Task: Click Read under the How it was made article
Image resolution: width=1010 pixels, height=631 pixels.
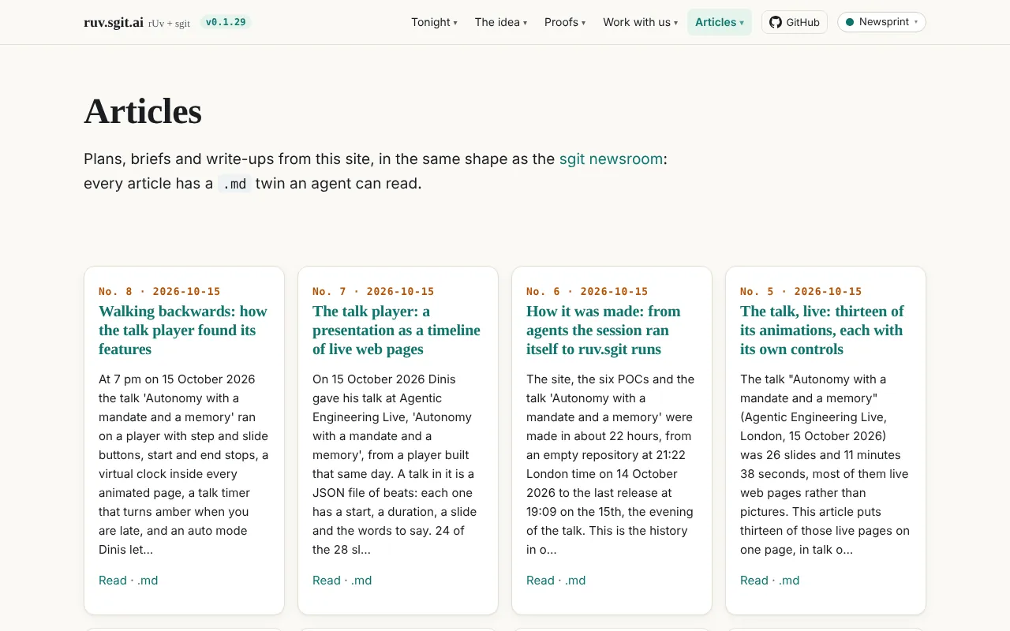Action: point(541,581)
